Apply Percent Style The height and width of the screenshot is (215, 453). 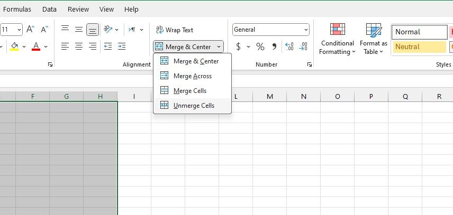260,46
